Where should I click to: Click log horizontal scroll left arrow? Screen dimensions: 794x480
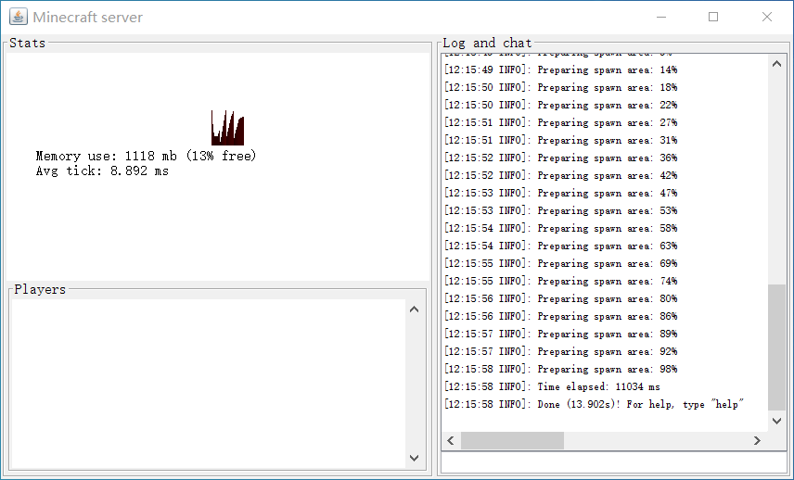(451, 440)
